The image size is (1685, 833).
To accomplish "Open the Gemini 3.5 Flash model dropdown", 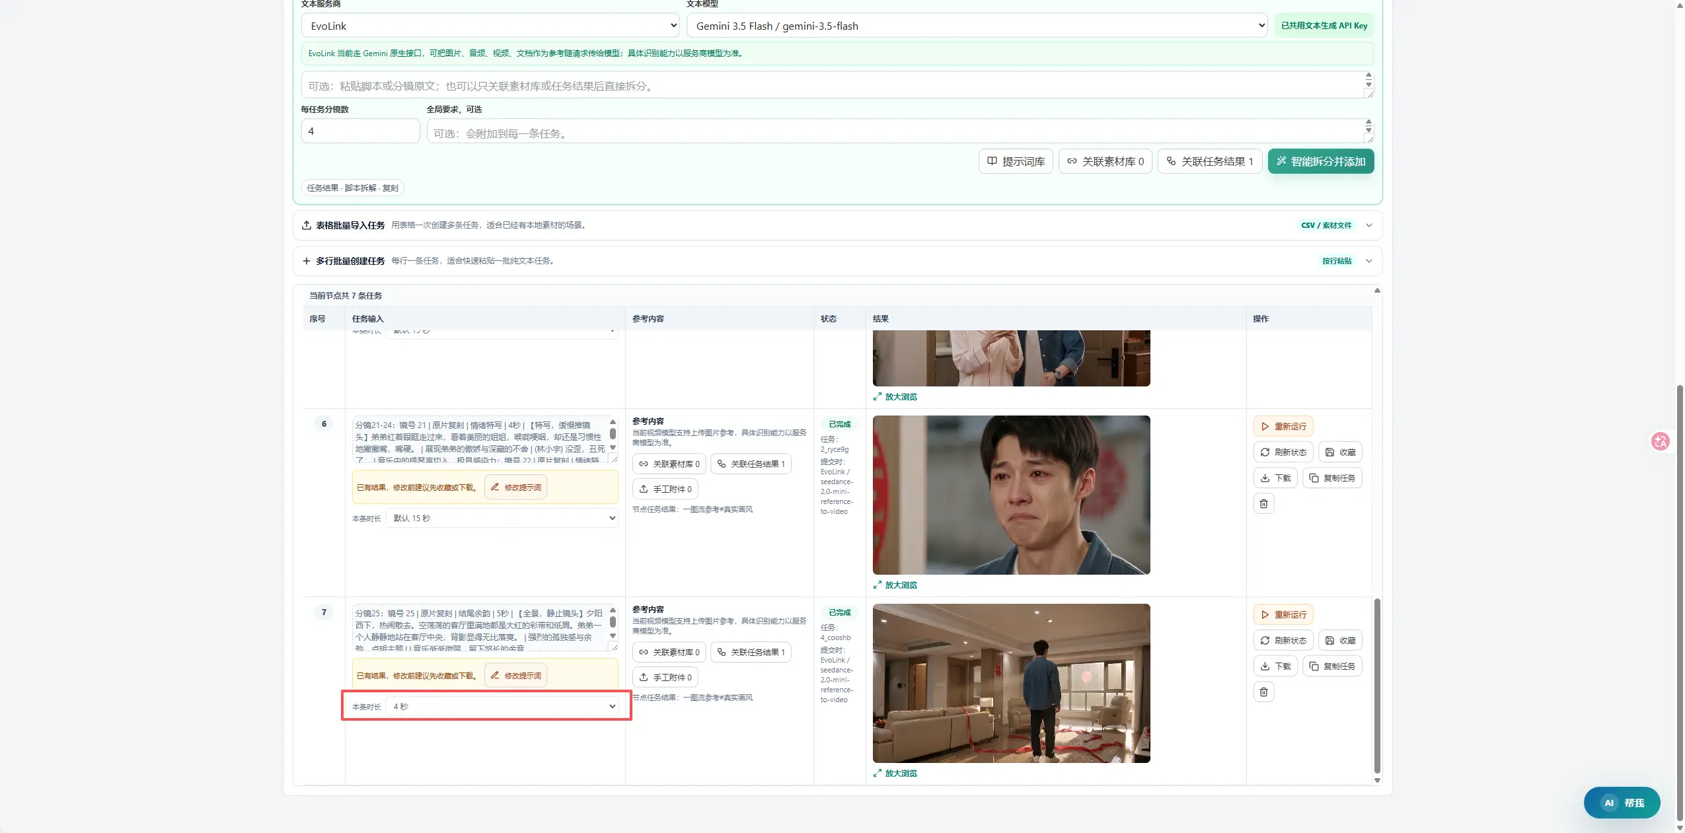I will coord(977,26).
